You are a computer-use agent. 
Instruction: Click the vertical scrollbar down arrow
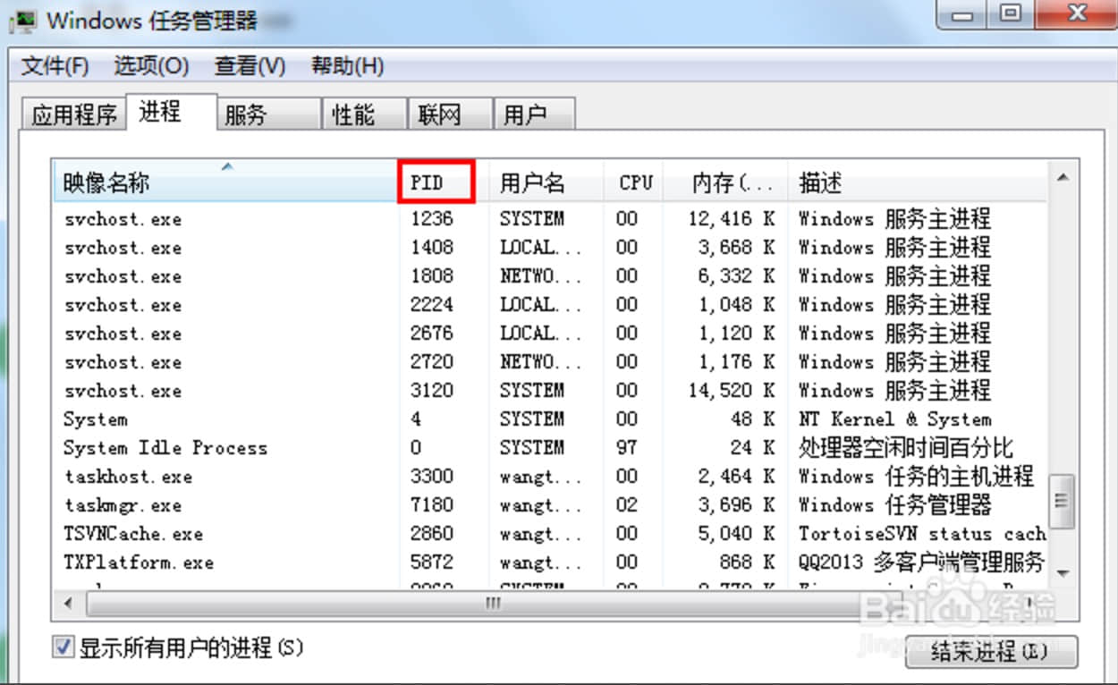[x=1063, y=572]
